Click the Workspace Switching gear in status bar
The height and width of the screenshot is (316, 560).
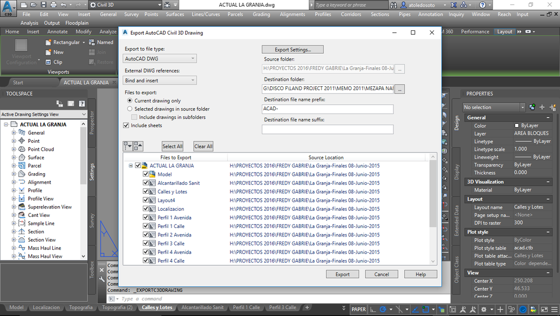(x=484, y=310)
